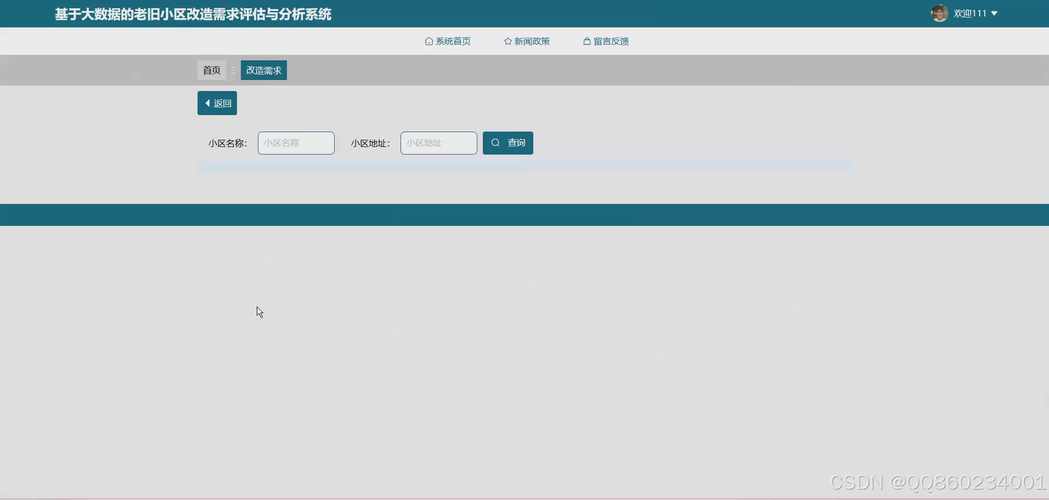This screenshot has width=1049, height=500.
Task: Click the home icon beside 系统首页
Action: 429,41
